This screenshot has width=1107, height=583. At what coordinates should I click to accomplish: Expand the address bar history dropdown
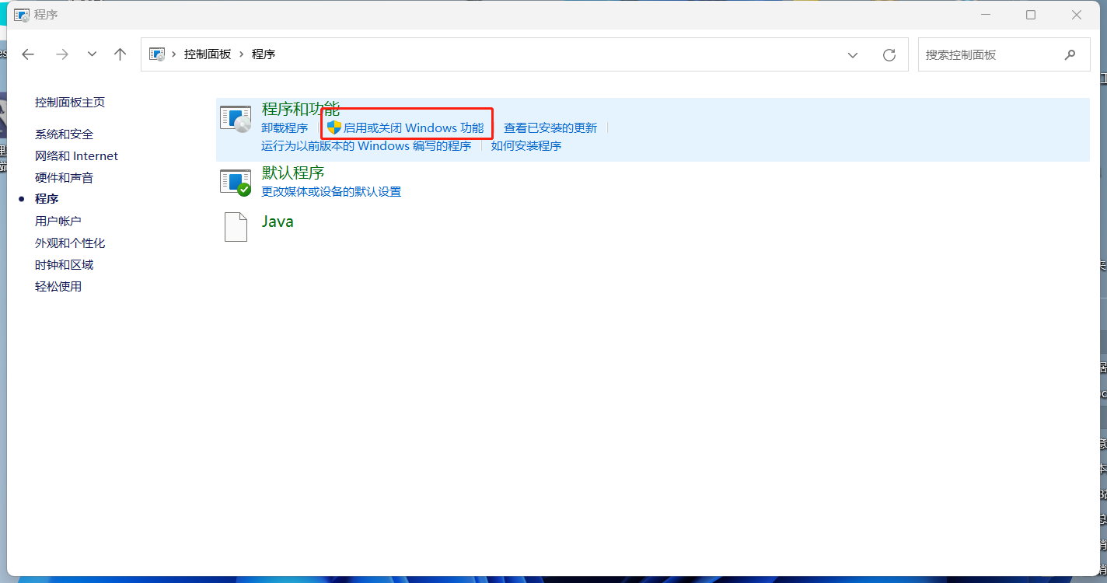(853, 55)
